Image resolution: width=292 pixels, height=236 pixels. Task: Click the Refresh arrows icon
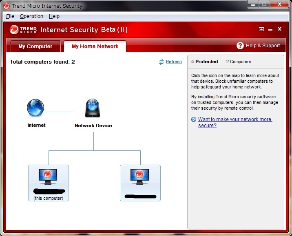[161, 62]
